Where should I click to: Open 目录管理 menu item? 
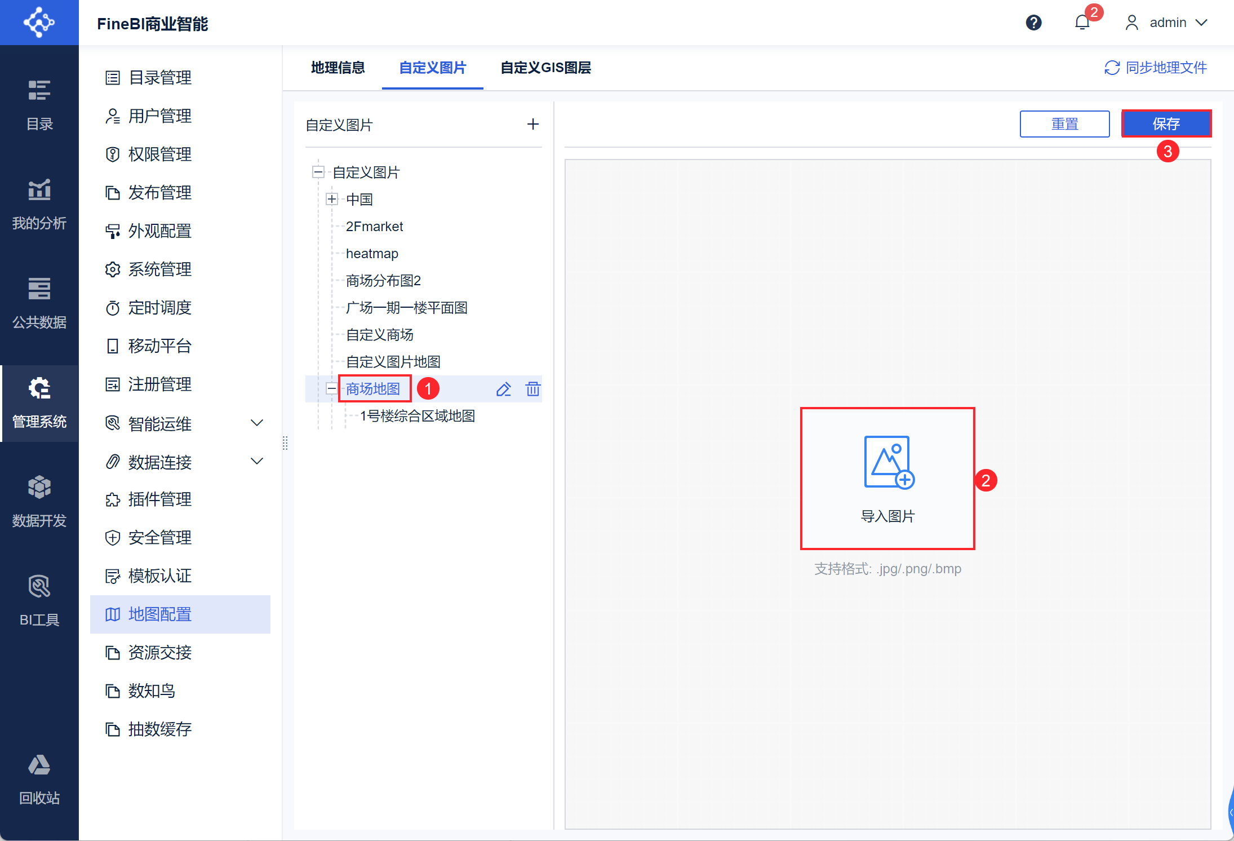(x=180, y=78)
